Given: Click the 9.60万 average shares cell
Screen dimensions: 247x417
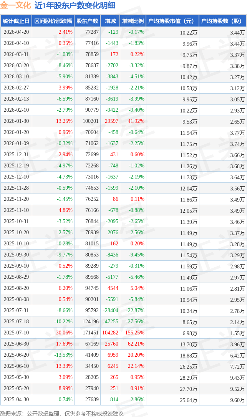Looking at the screenshot, I should (237, 400).
